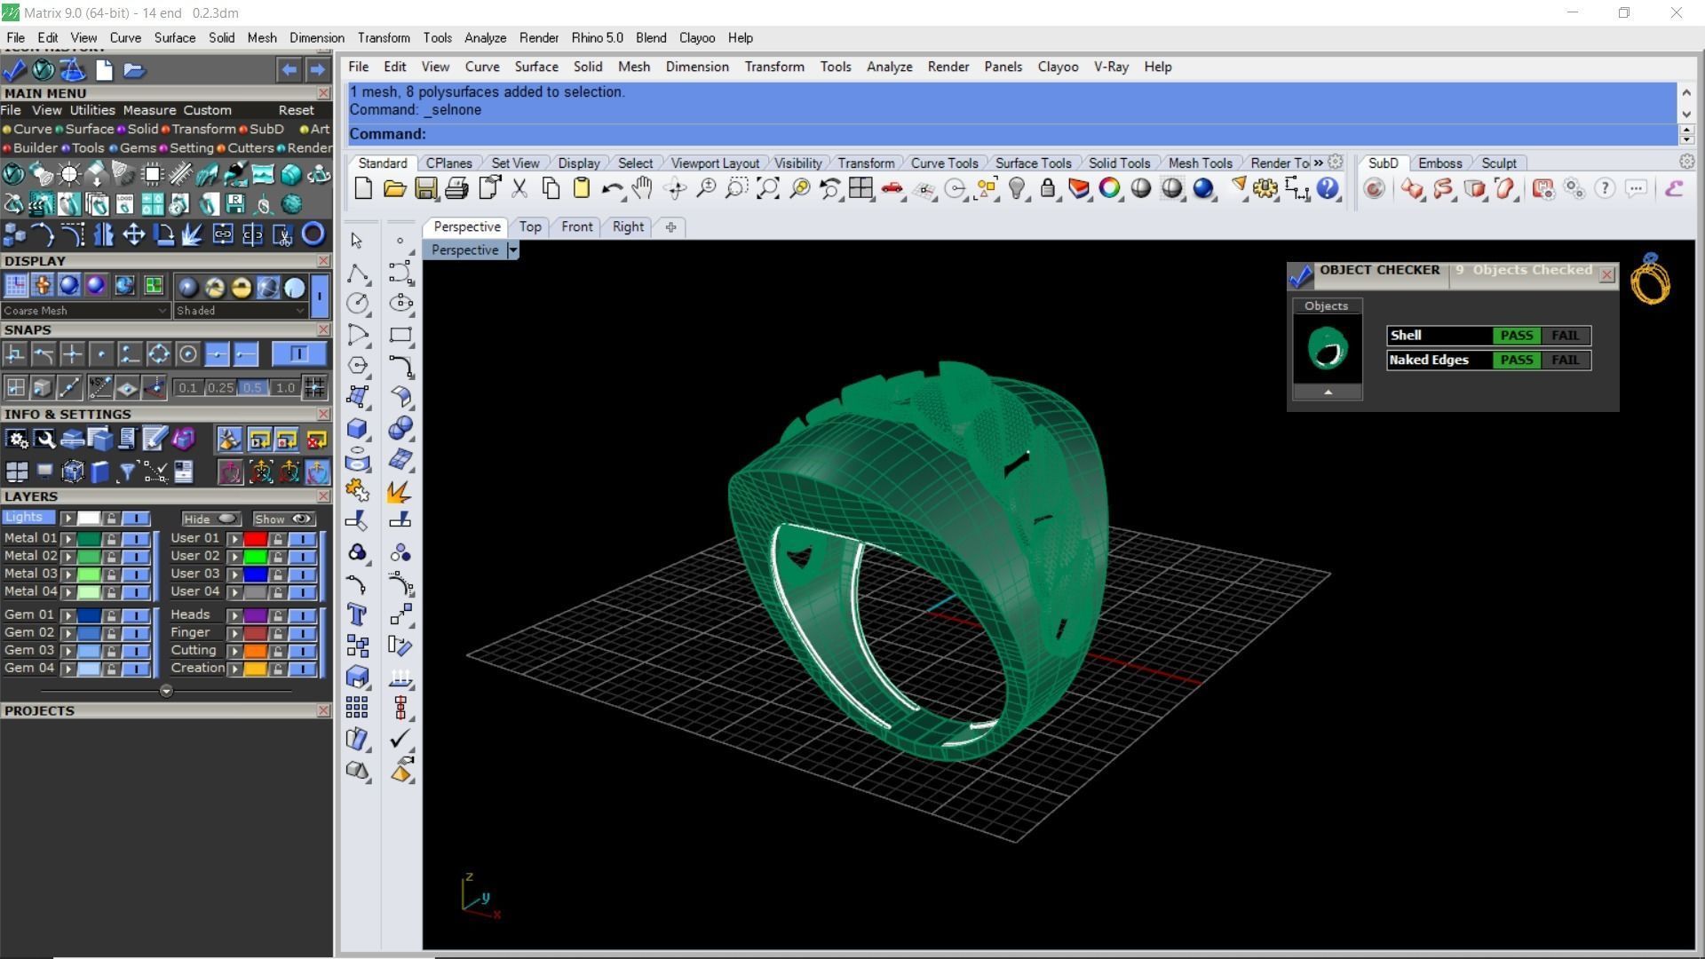Click the Paste clipboard icon

[x=582, y=188]
